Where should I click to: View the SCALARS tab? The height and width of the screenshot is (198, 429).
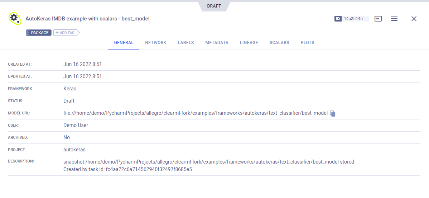coord(279,43)
